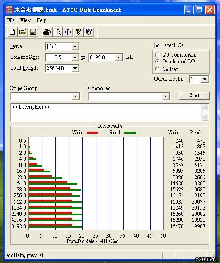220x263 pixels.
Task: Expand the Drive dropdown
Action: click(75, 47)
